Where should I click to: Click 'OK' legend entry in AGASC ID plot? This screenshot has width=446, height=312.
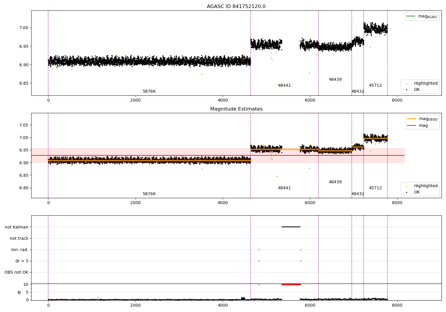point(417,90)
